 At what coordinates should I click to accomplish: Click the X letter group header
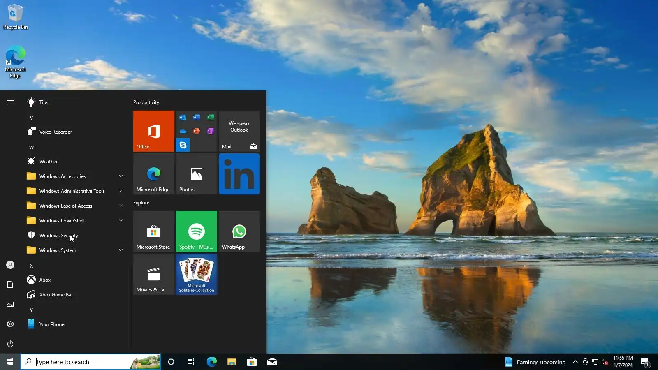click(31, 266)
